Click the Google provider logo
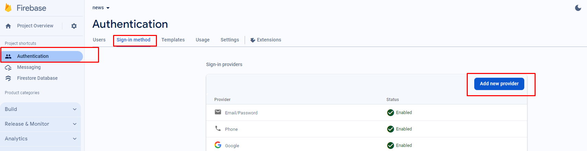587x151 pixels. pos(218,145)
